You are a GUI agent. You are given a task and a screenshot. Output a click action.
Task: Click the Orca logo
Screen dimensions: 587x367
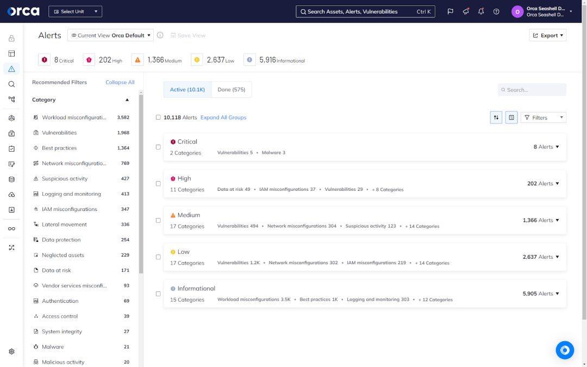tap(23, 11)
